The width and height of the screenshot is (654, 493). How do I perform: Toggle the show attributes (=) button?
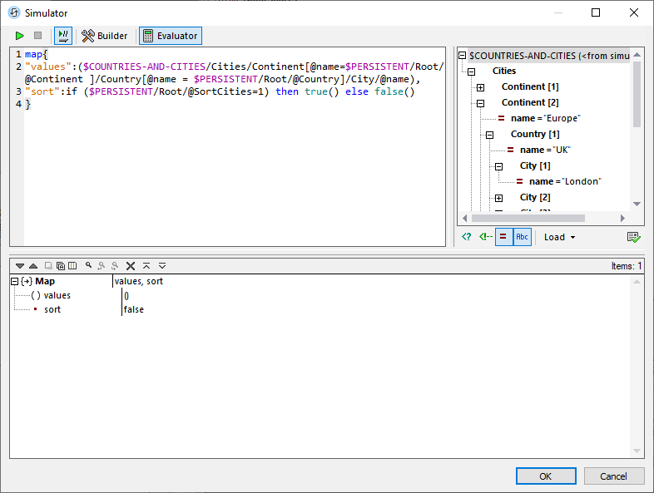point(503,237)
